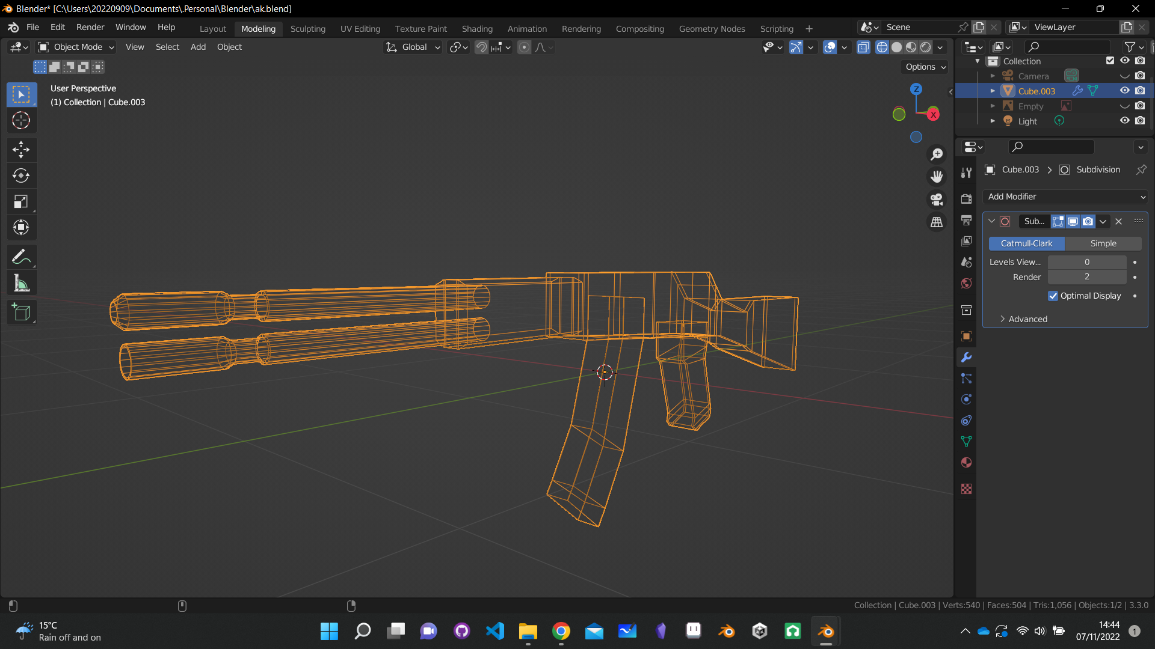Toggle subdivision modifier render display
1155x649 pixels.
click(1088, 221)
